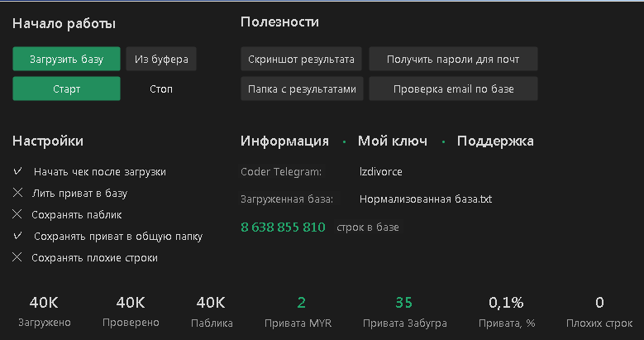This screenshot has width=644, height=340.
Task: Click the 'Нормализованная база.txt' file name
Action: pos(426,199)
